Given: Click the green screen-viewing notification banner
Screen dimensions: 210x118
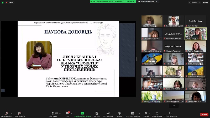Looking at the screenshot, I should coord(113,2).
